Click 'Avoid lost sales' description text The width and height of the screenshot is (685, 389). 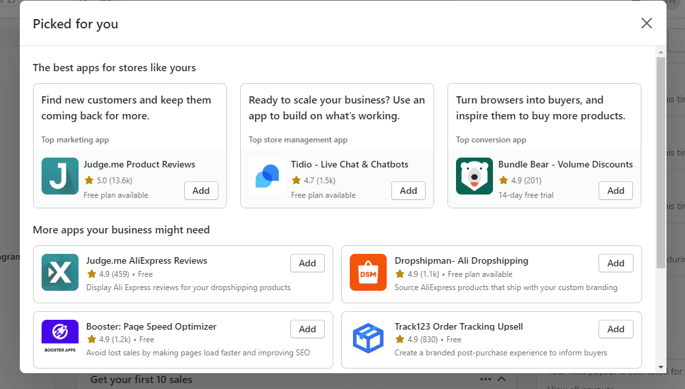[198, 353]
